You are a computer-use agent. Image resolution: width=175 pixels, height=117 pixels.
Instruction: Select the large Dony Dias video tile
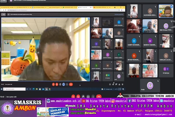pyautogui.click(x=150, y=26)
